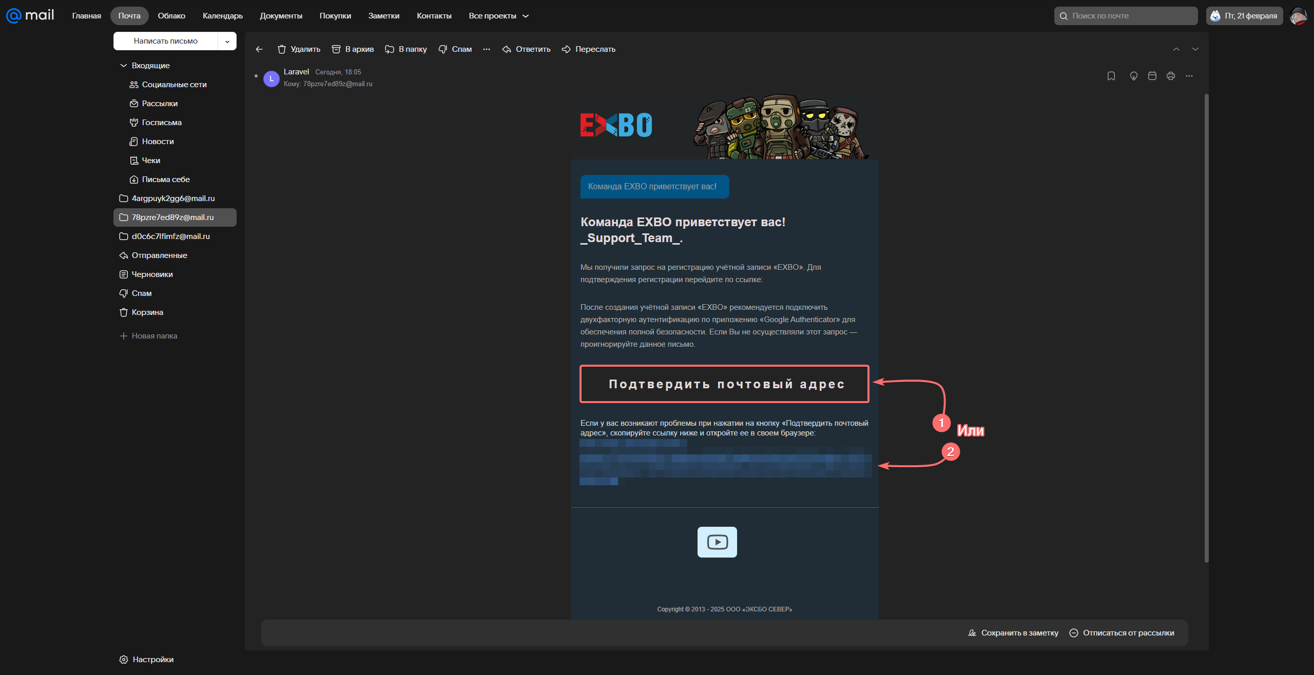Image resolution: width=1314 pixels, height=675 pixels.
Task: Open the user profile avatar
Action: pos(1299,16)
